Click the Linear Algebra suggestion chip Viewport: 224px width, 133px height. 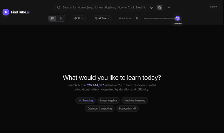click(108, 100)
